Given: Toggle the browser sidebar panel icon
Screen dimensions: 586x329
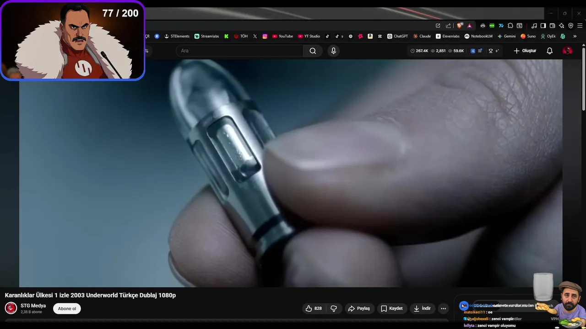Looking at the screenshot, I should [x=543, y=26].
